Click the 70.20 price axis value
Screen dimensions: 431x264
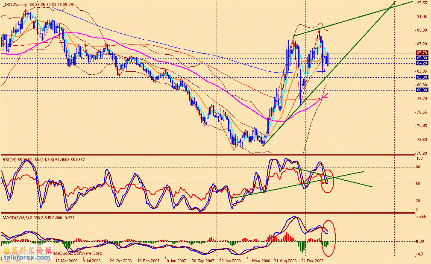coord(422,153)
